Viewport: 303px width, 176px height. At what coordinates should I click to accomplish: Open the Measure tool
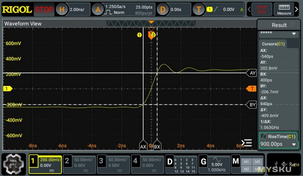[x=284, y=9]
